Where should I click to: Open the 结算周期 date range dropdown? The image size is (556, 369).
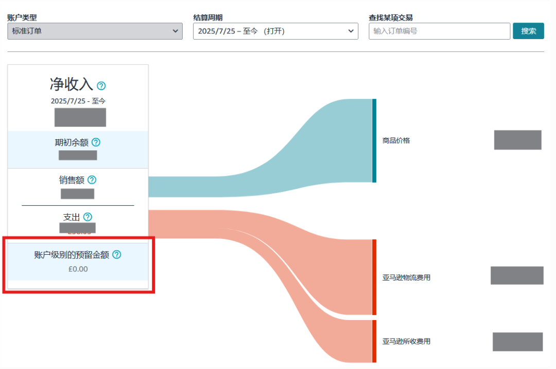275,31
